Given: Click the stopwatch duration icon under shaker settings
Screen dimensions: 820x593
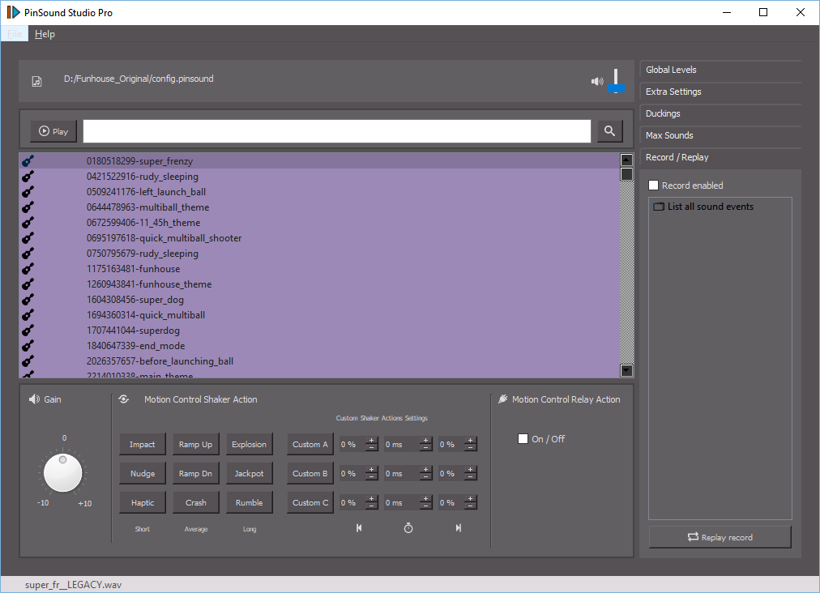Looking at the screenshot, I should click(x=408, y=528).
